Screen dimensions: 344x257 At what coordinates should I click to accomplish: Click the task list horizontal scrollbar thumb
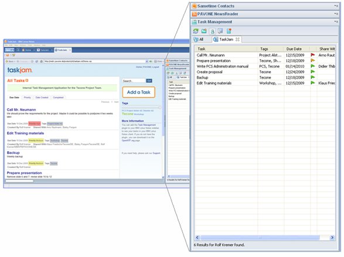tap(260, 238)
